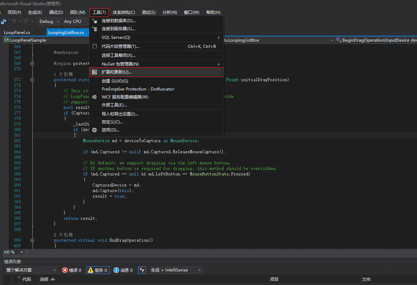417x285 pixels.
Task: Open the 生成(B) menu
Action: 35,12
